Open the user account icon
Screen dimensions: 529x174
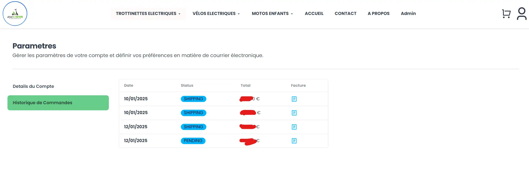click(x=522, y=14)
